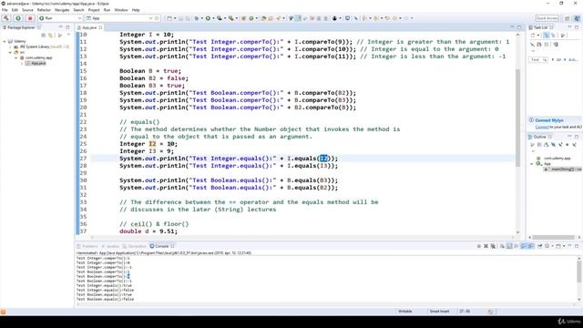Click the green Run launch button
Viewport: 583px width, 328px height.
pos(18,18)
